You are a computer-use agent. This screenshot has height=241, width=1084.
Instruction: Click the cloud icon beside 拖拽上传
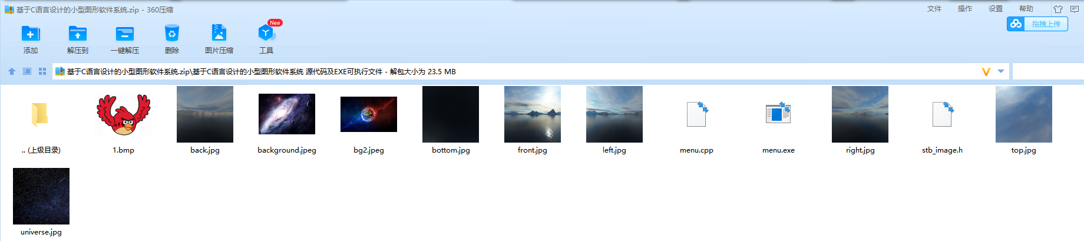(1016, 24)
